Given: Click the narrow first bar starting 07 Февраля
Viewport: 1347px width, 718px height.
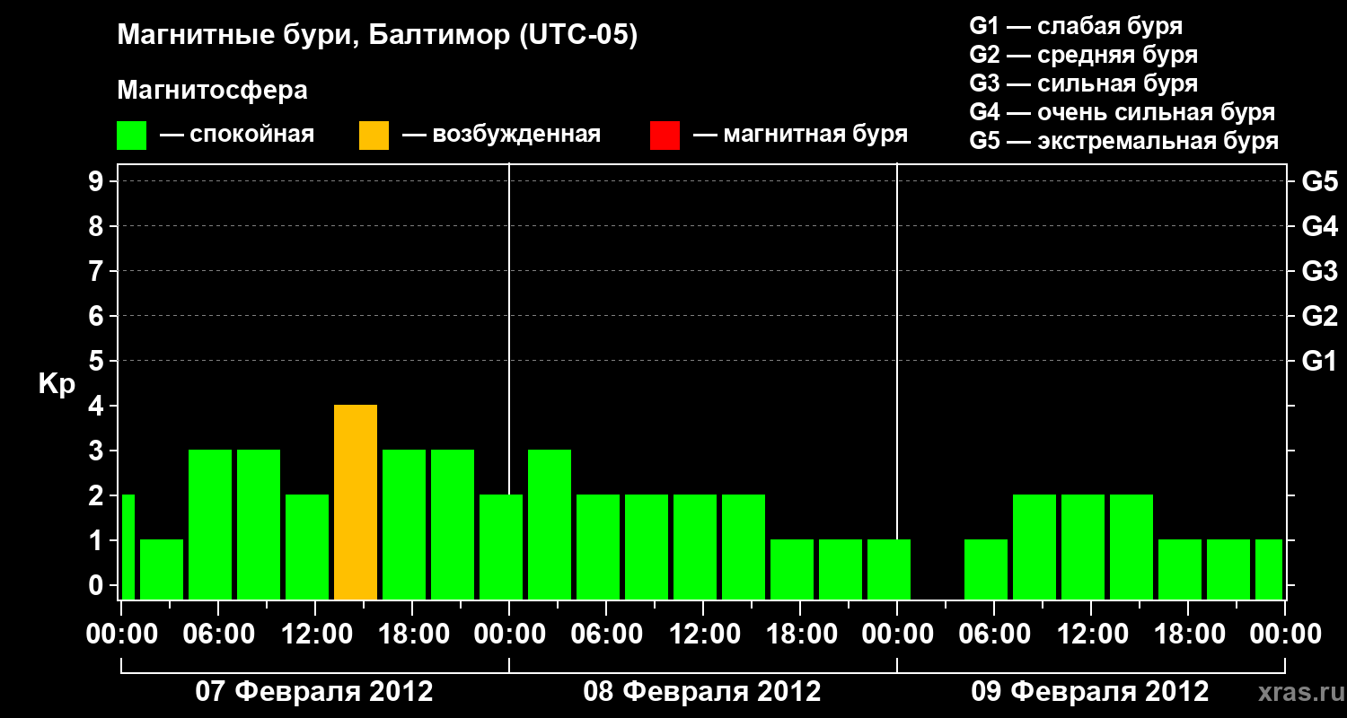Looking at the screenshot, I should point(128,547).
